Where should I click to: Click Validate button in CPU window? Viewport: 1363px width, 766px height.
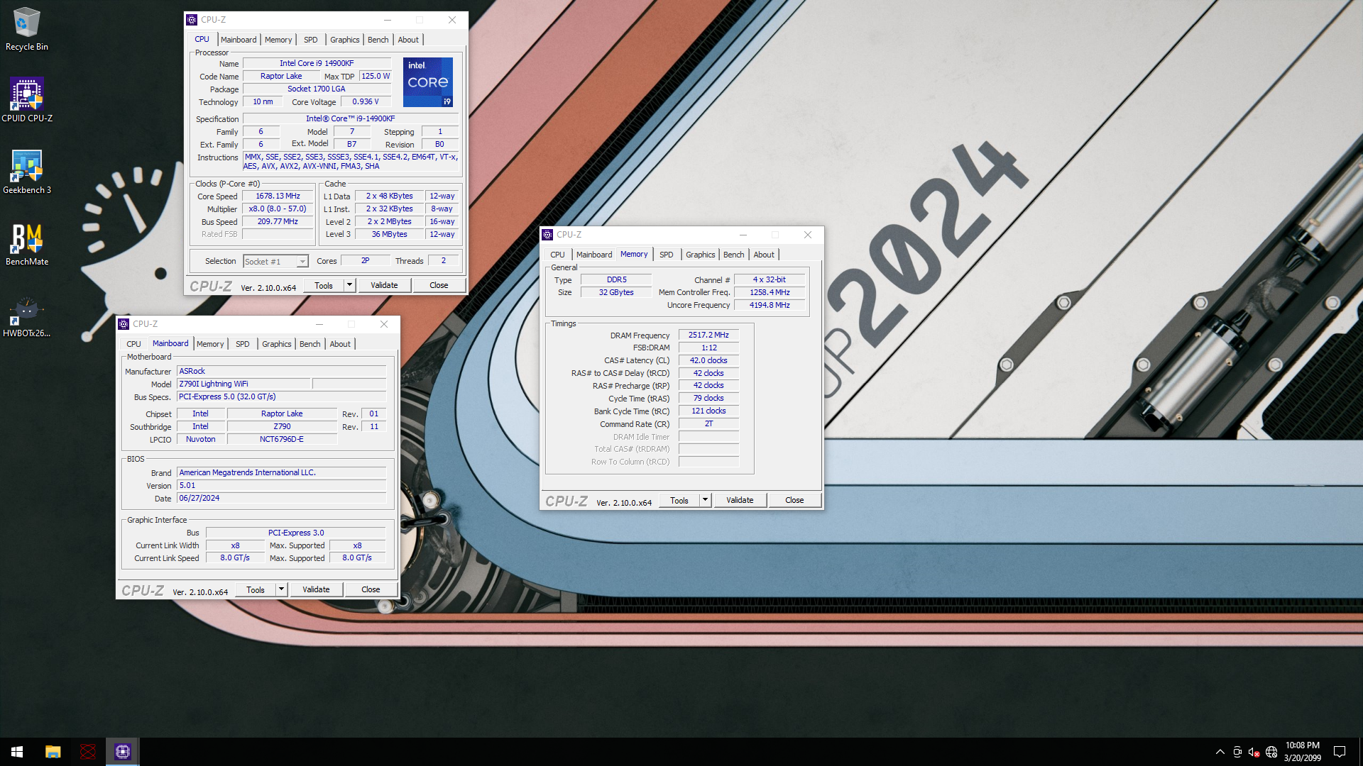click(x=384, y=285)
